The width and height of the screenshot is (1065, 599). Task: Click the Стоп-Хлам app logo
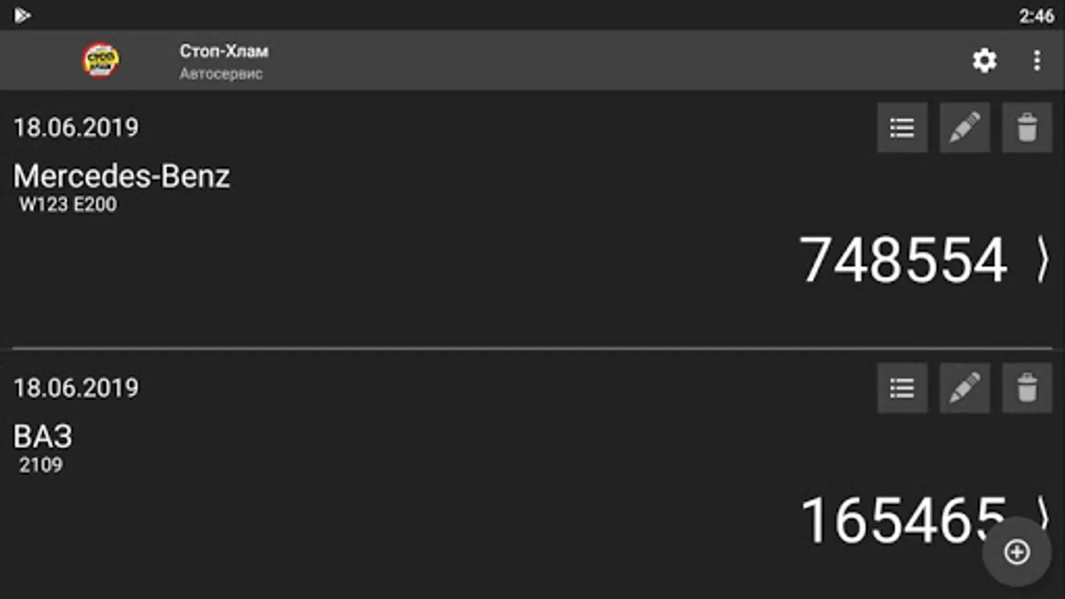coord(101,61)
